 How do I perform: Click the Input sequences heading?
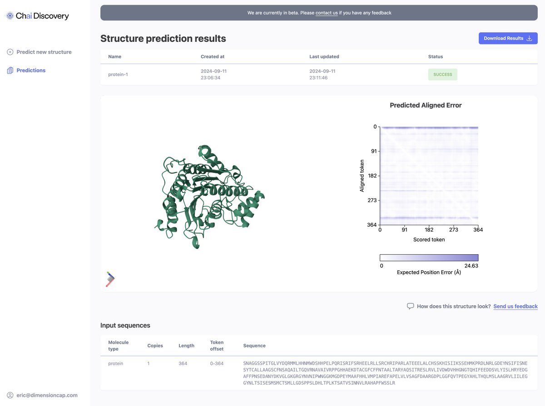click(x=125, y=325)
